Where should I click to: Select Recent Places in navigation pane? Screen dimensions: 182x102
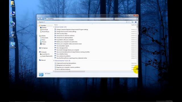[x=45, y=31]
